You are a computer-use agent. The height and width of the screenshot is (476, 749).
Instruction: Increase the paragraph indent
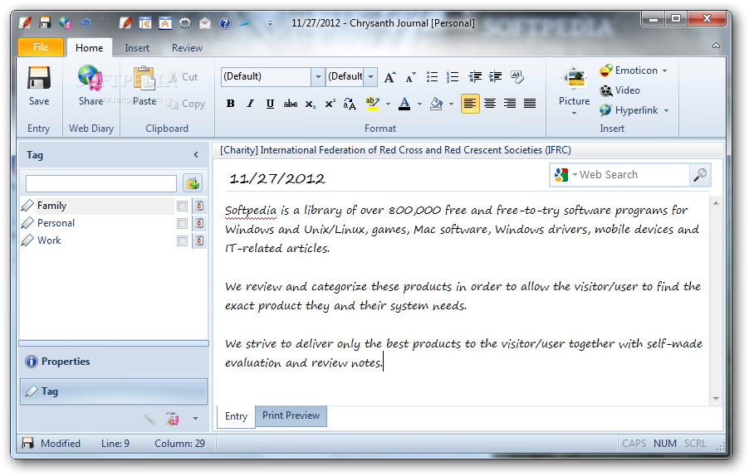click(x=496, y=77)
